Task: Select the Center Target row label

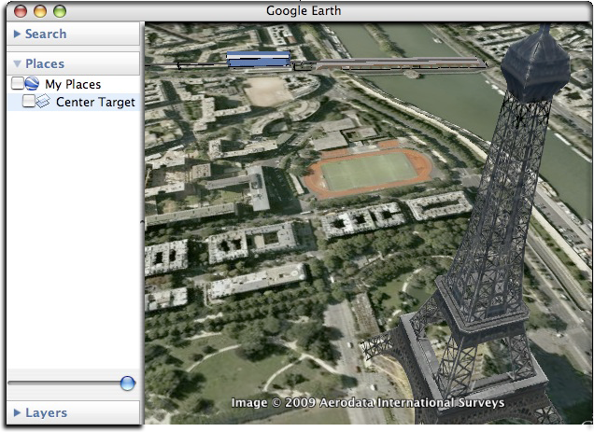Action: [x=95, y=102]
